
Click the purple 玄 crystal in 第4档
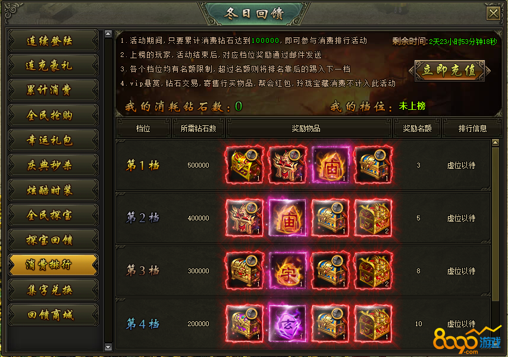(x=287, y=324)
